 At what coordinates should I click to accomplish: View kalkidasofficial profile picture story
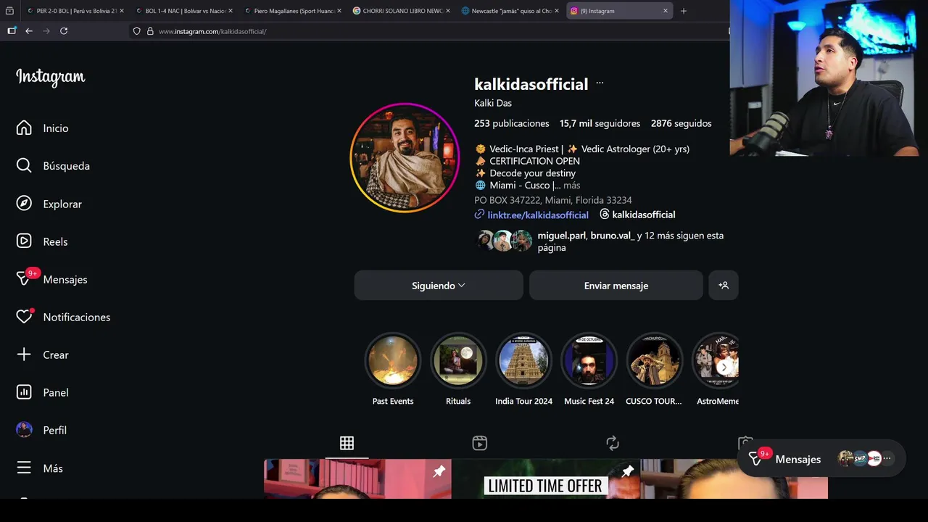click(x=405, y=157)
